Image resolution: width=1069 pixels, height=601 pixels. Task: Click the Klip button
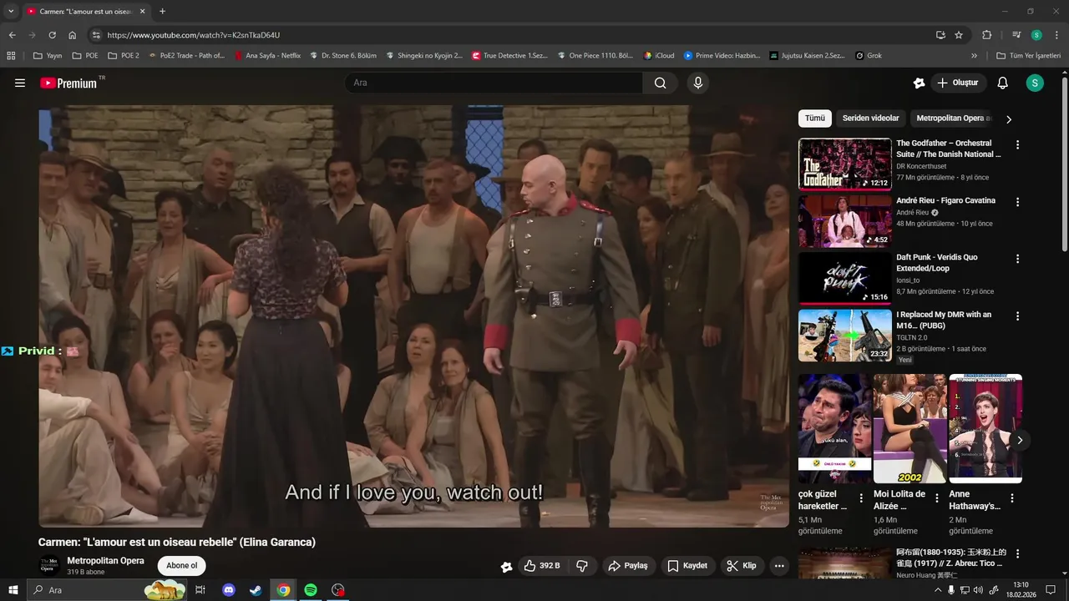[742, 566]
